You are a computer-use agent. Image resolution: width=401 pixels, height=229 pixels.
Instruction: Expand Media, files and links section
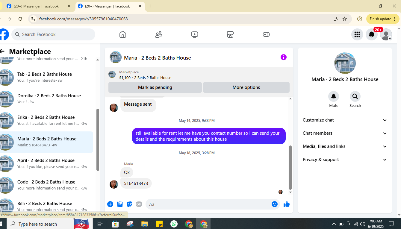(345, 146)
